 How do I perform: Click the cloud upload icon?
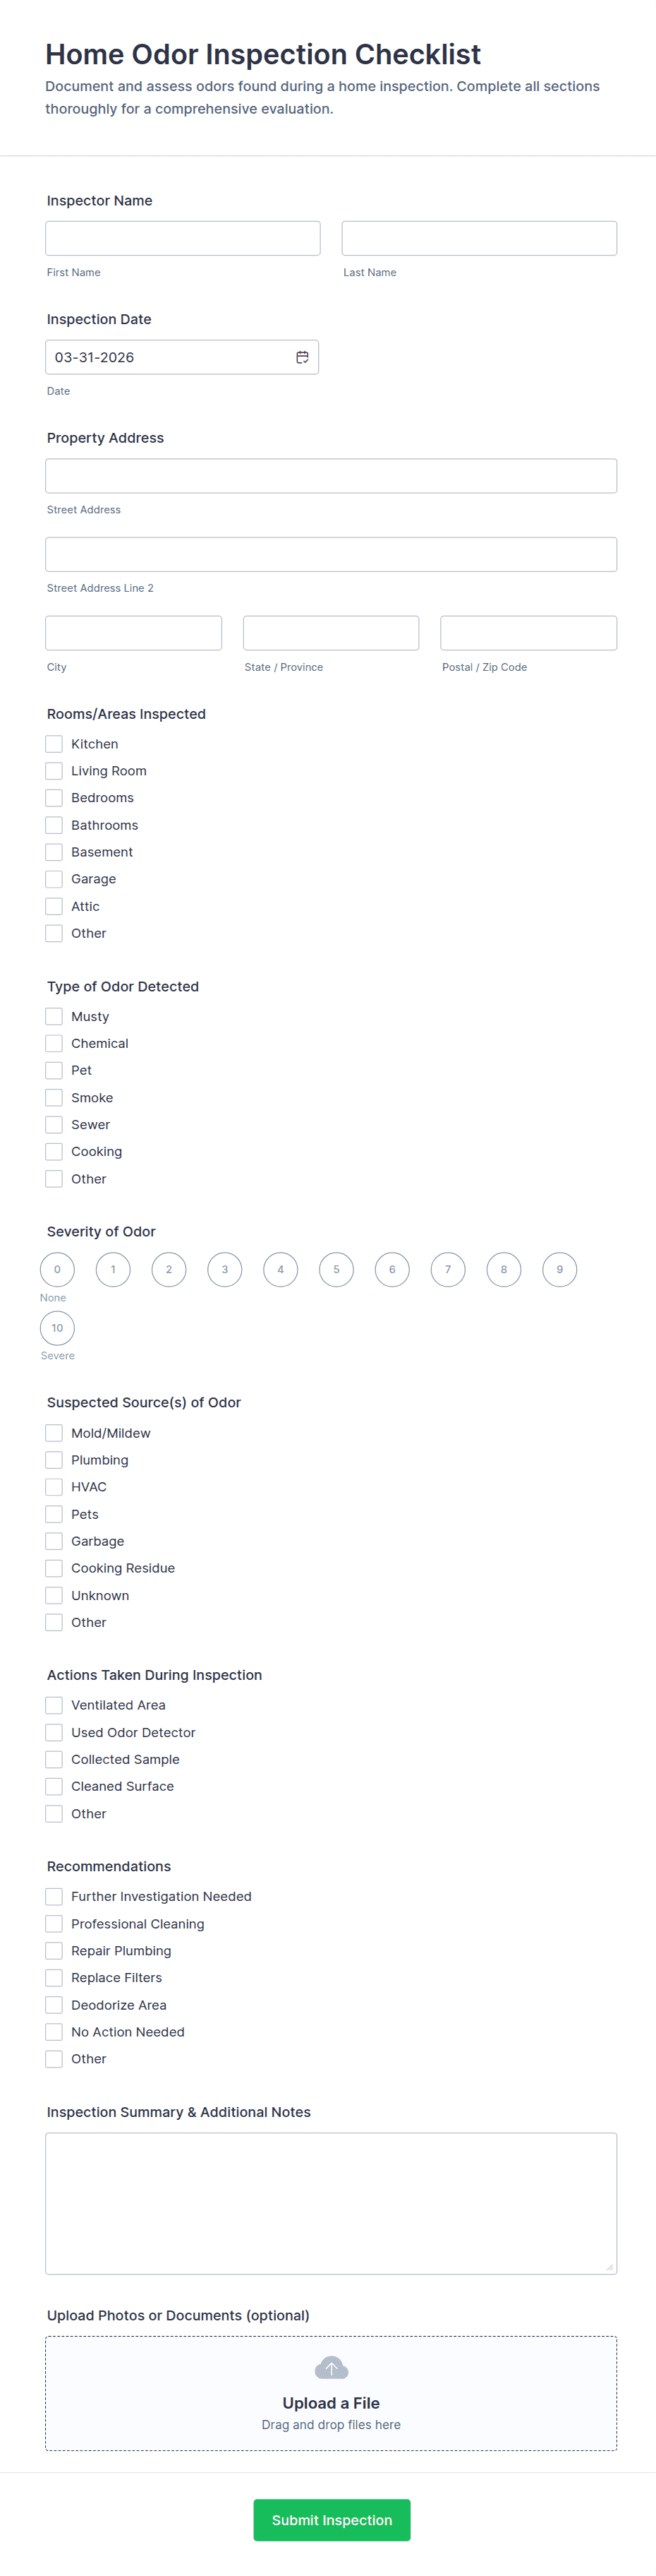pos(332,2368)
